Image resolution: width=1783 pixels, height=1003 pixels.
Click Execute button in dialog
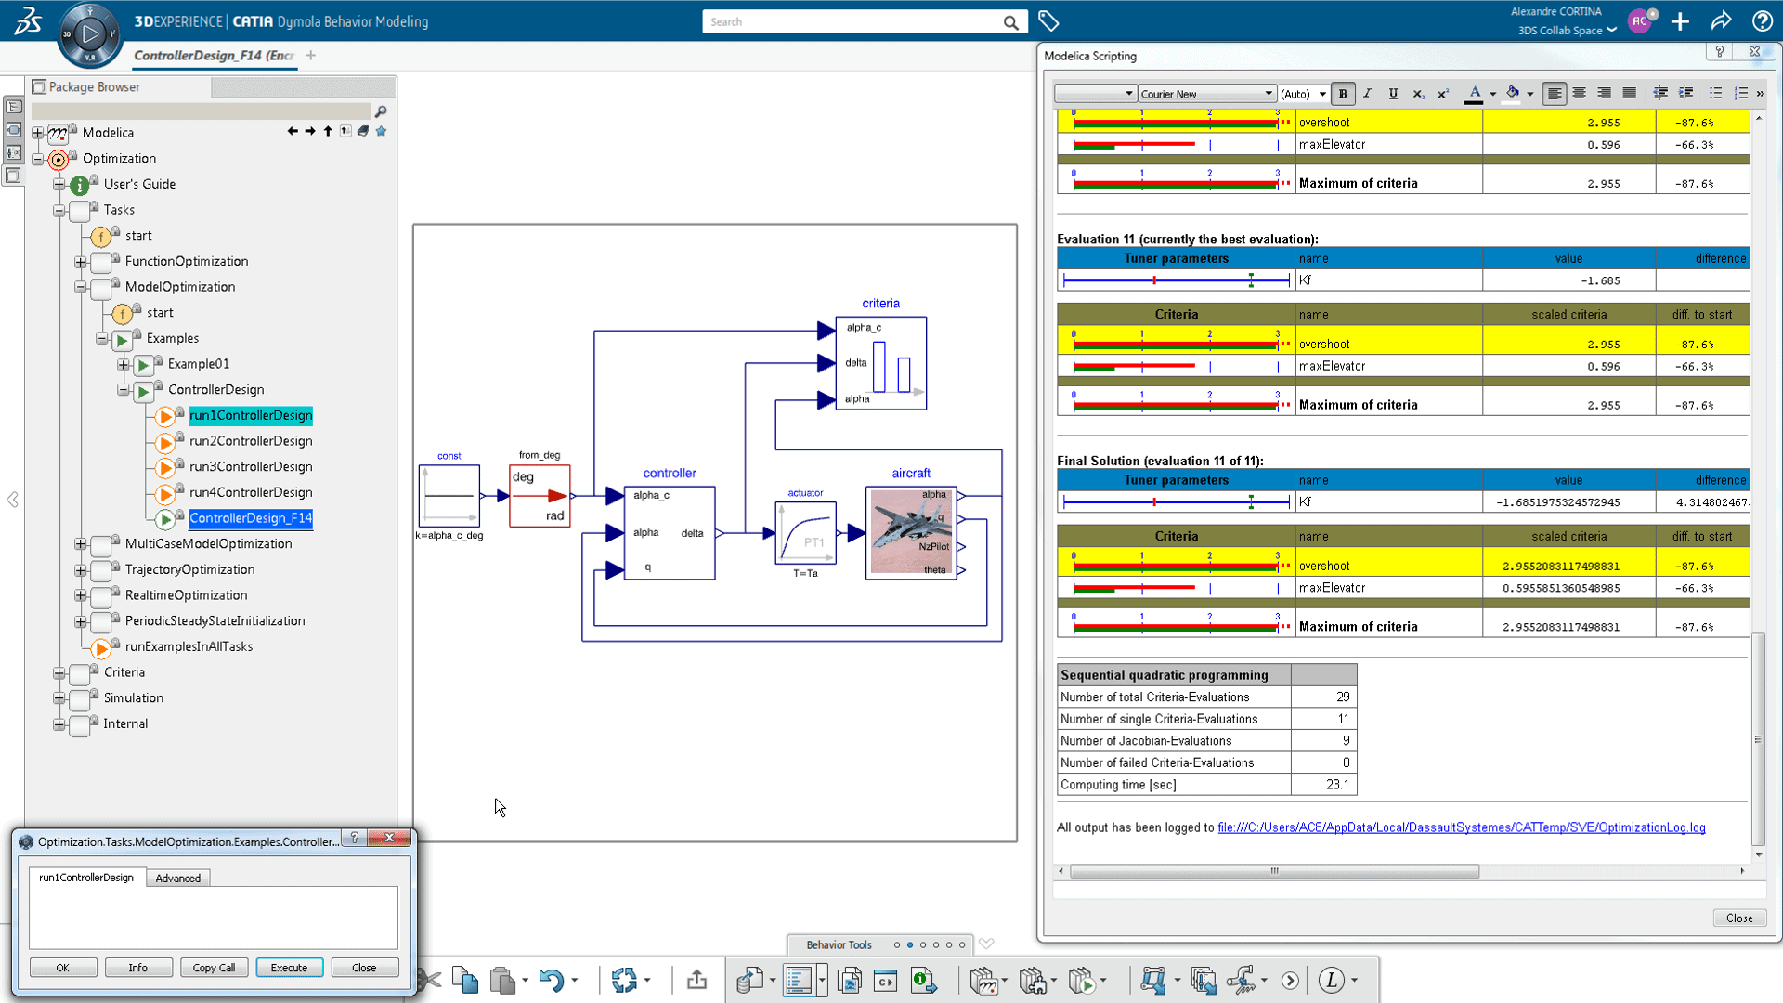coord(288,966)
